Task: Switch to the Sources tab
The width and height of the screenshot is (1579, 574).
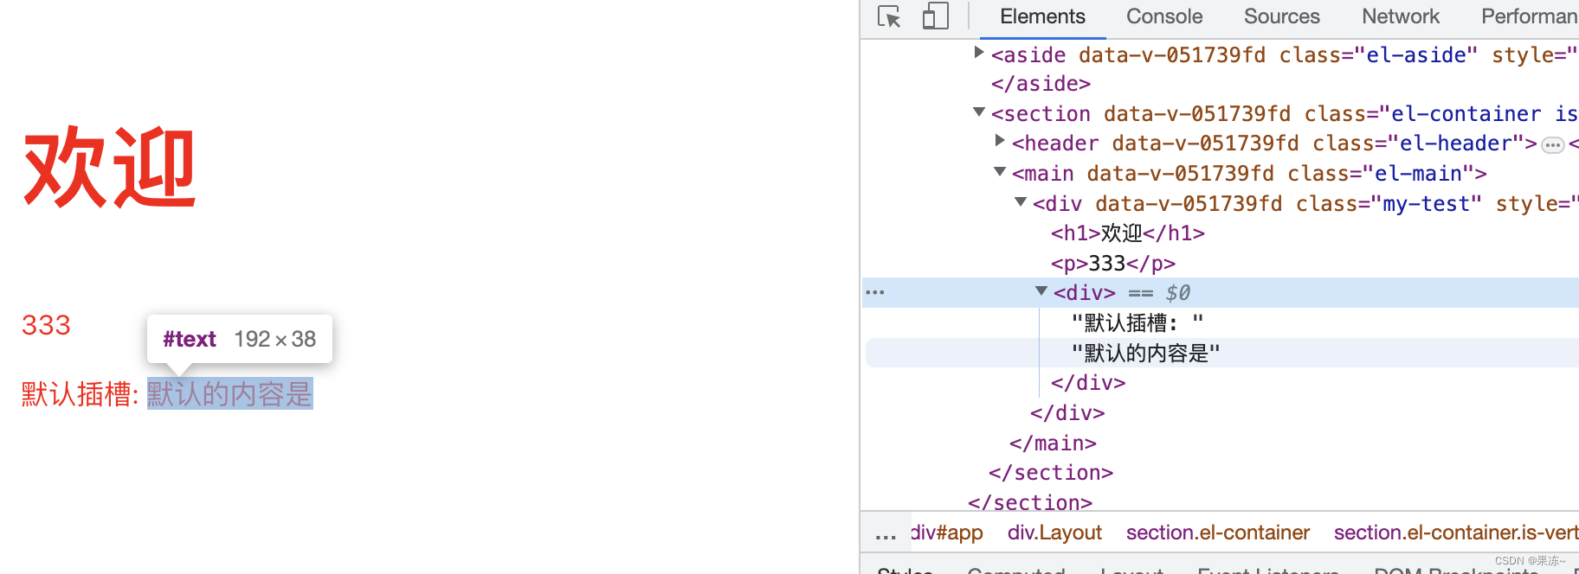Action: pos(1281,16)
